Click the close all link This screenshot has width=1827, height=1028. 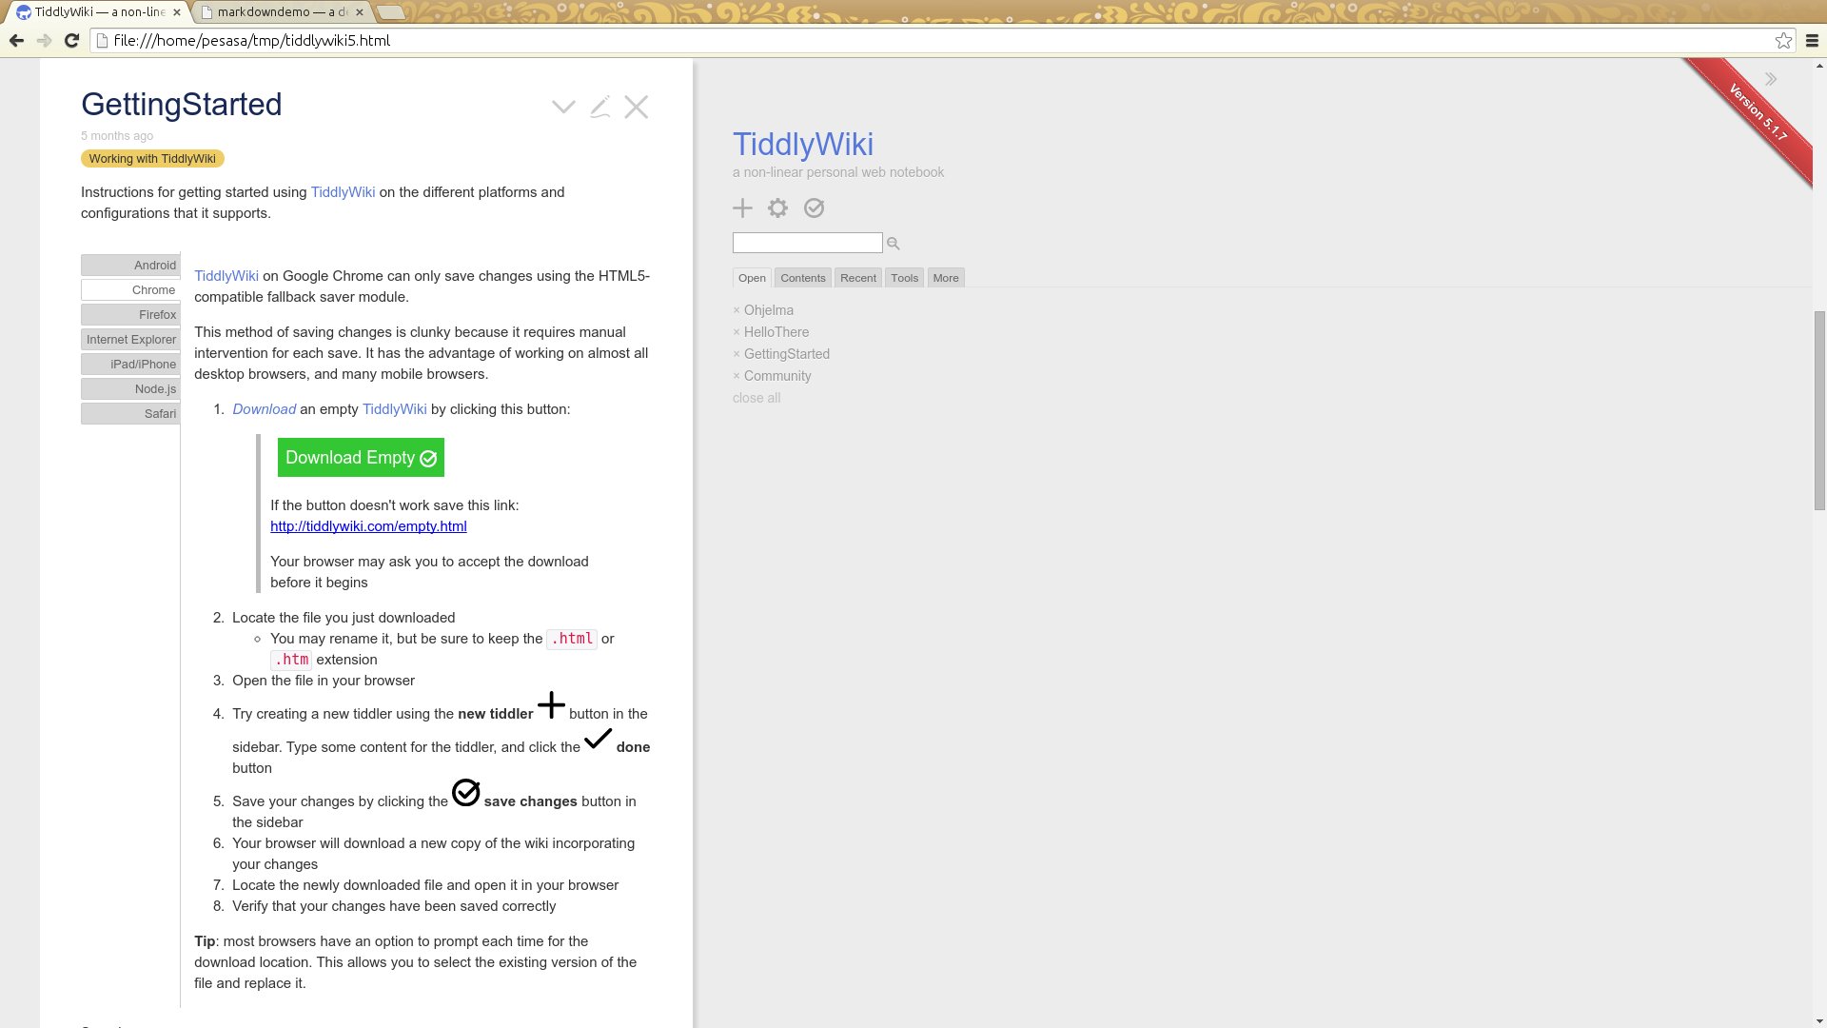(x=756, y=398)
